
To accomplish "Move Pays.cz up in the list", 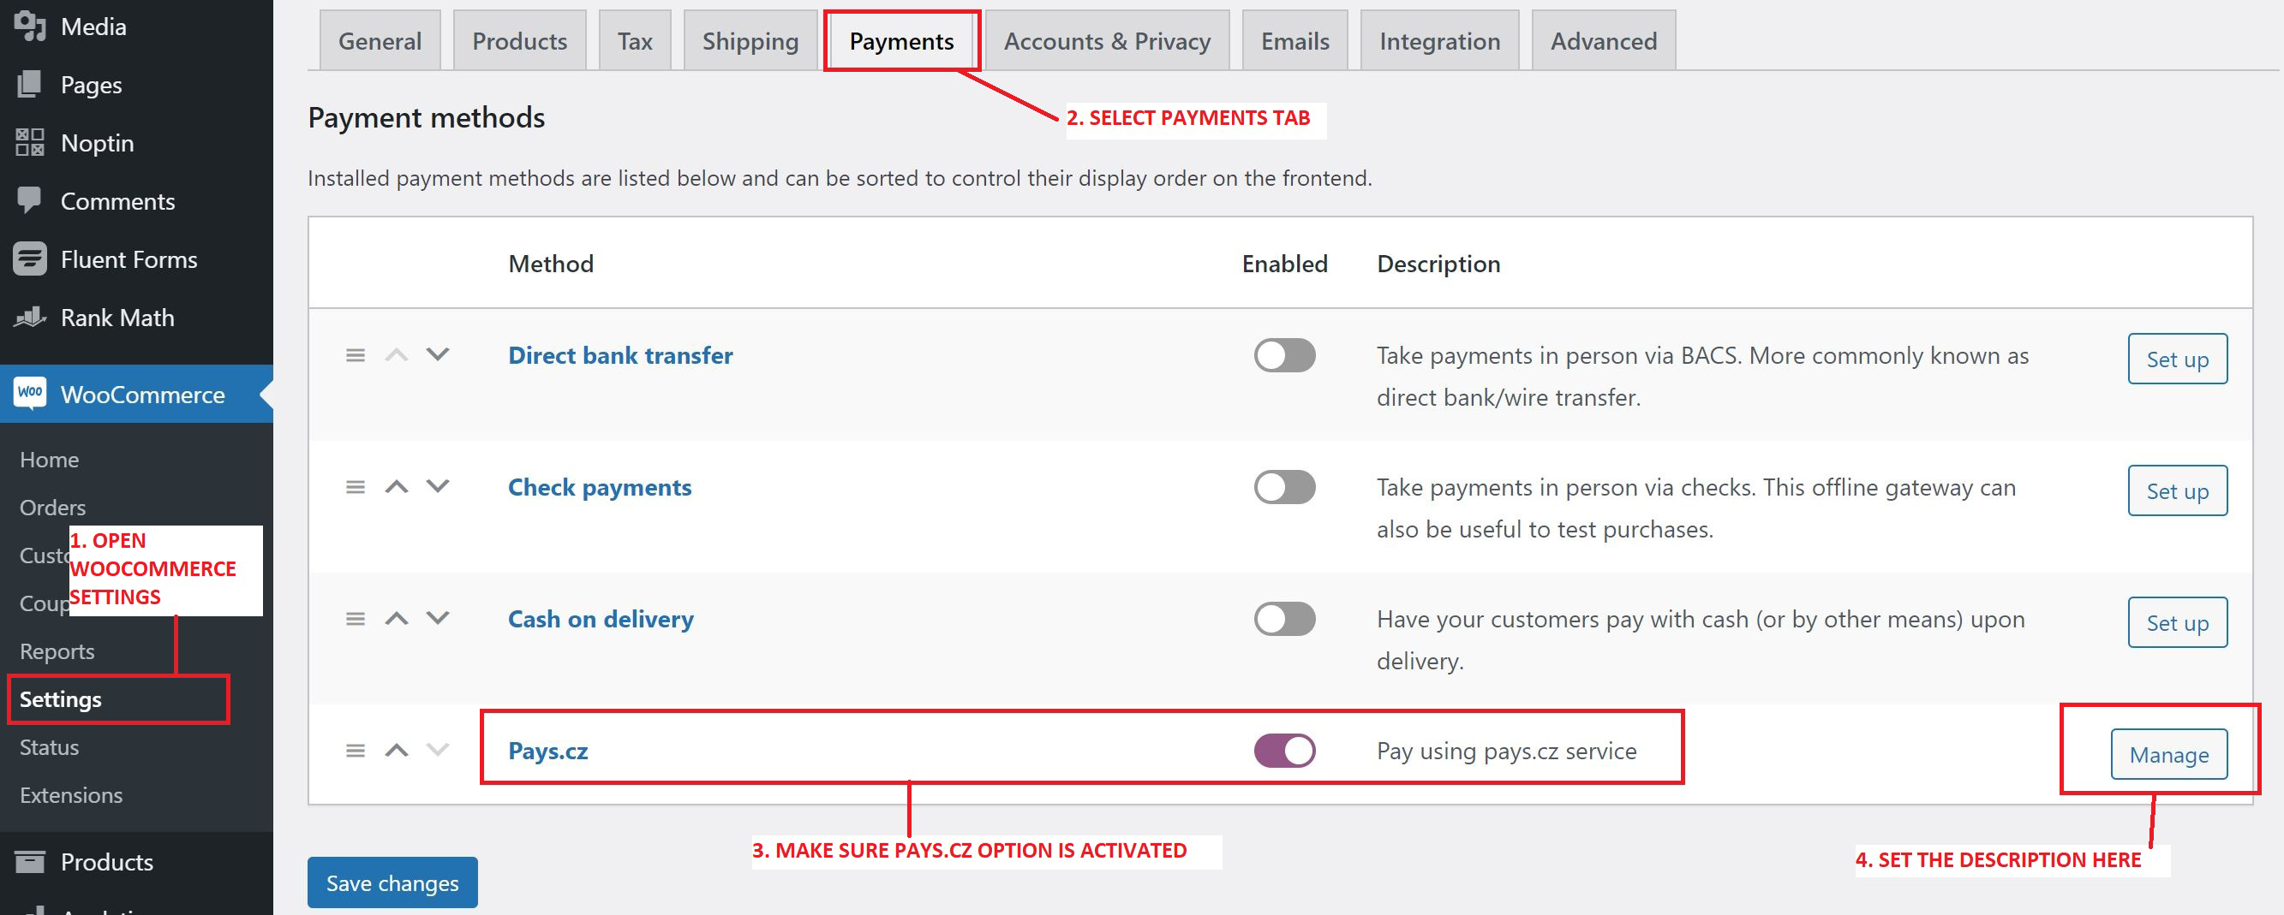I will [397, 751].
